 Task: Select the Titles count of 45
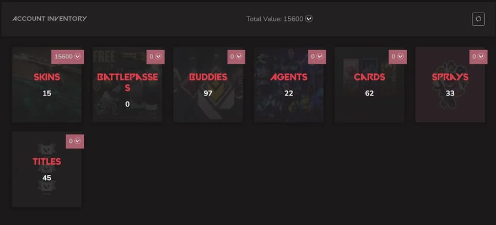click(47, 178)
